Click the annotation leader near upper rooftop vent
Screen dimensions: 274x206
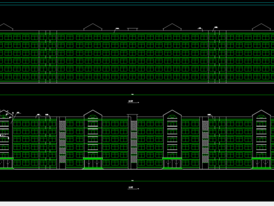116,30
